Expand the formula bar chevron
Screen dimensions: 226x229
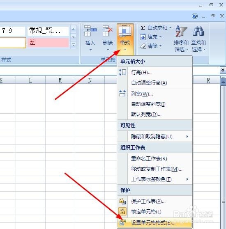(223, 70)
